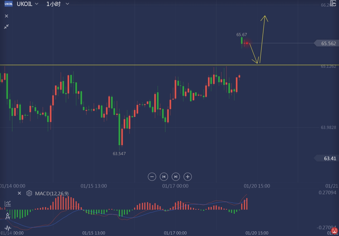Screen dimensions: 339x236
Task: Close the chart with the top-left X
Action: pyautogui.click(x=6, y=16)
